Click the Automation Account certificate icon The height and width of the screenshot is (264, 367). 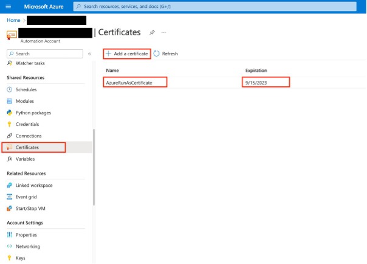(12, 35)
